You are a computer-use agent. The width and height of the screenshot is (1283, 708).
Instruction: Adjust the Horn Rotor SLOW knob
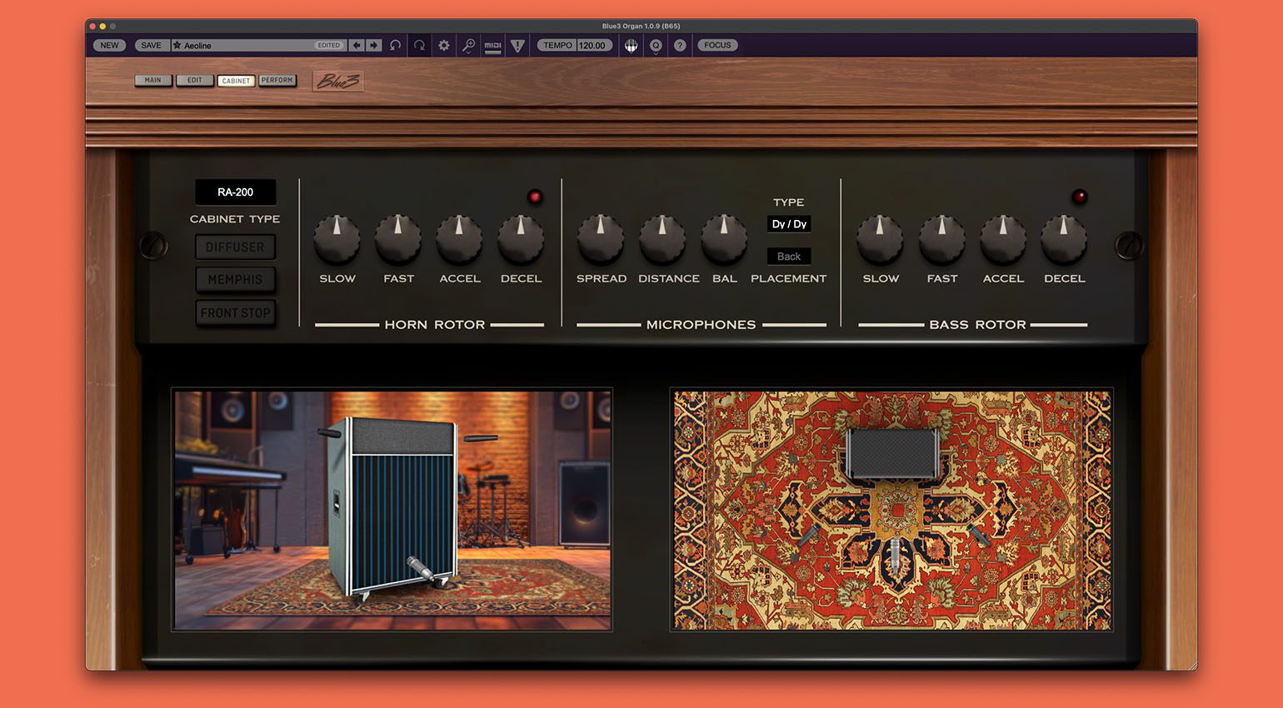(337, 242)
